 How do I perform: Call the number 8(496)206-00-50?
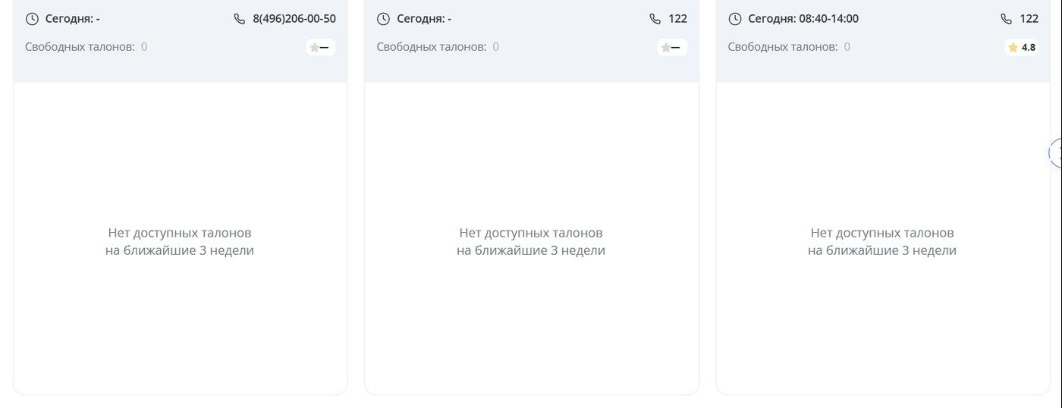pyautogui.click(x=294, y=19)
